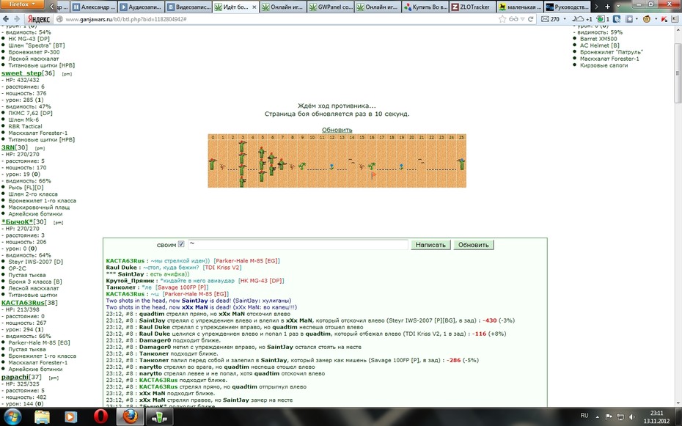Open the bookmarks star toolbar button
This screenshot has width=682, height=426.
(x=629, y=19)
